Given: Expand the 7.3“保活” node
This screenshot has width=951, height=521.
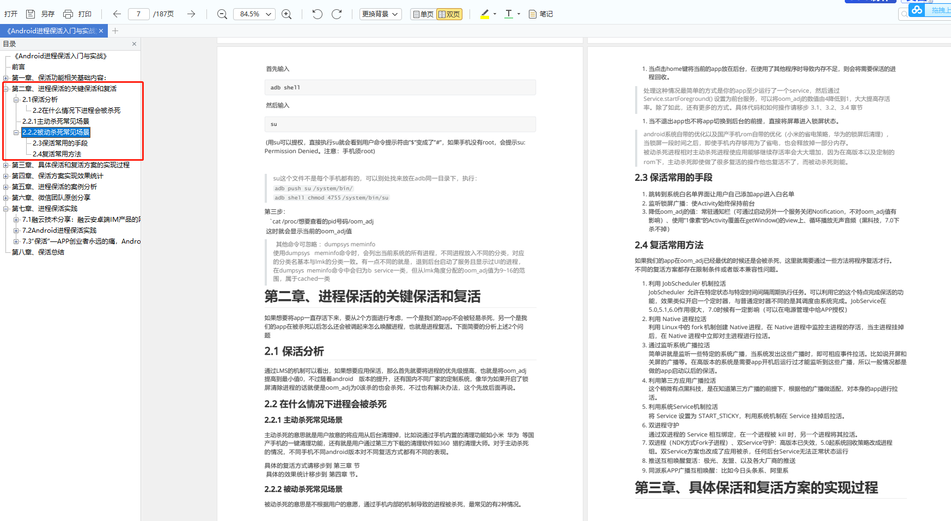Looking at the screenshot, I should [16, 241].
